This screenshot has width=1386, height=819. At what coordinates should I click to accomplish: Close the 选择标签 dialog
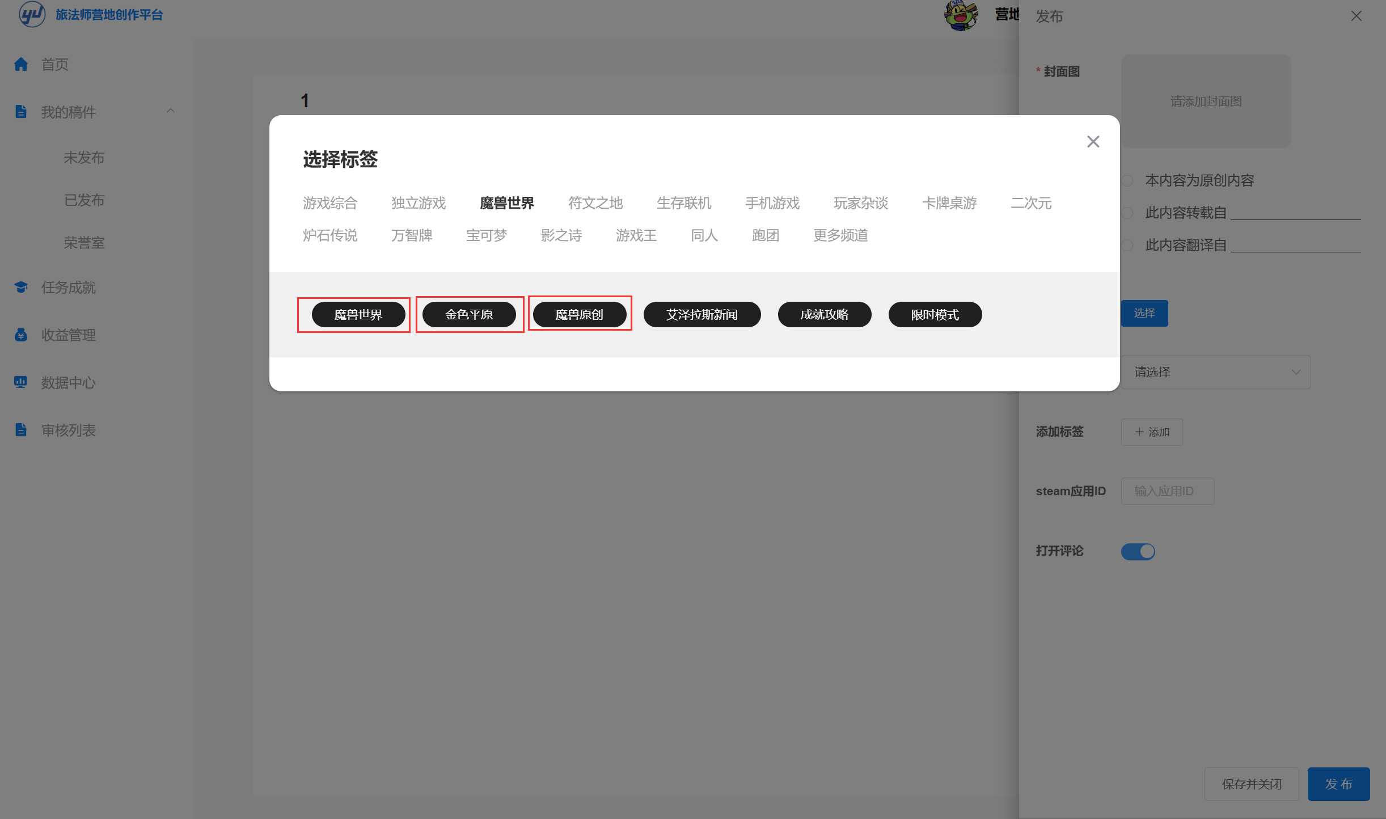click(x=1093, y=141)
